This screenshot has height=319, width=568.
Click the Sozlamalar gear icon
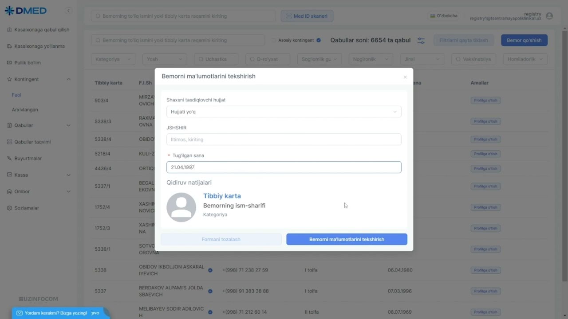pos(10,208)
